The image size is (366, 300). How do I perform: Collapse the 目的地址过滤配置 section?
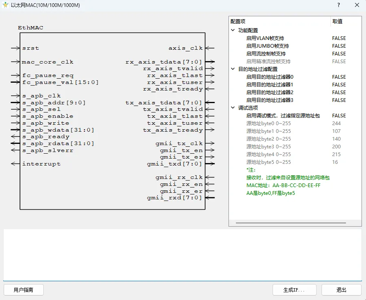[x=233, y=69]
